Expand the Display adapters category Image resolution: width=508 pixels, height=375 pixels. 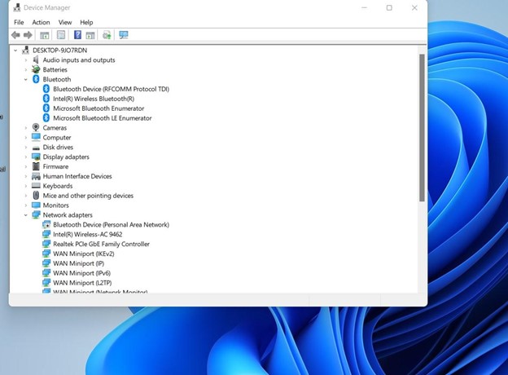click(x=26, y=157)
